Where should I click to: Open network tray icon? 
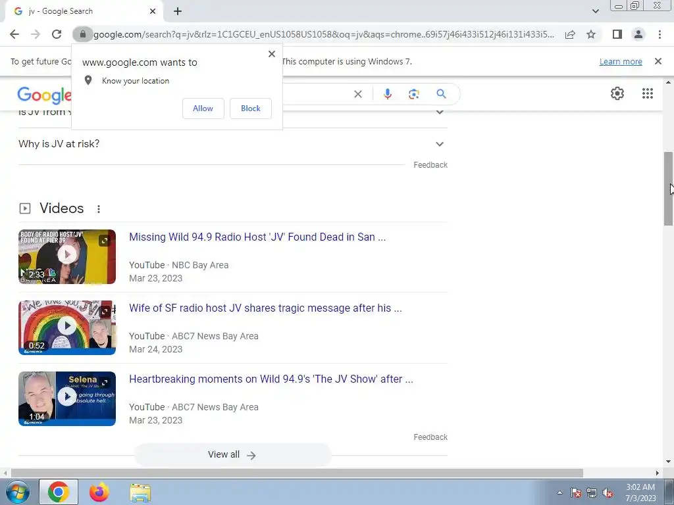coord(592,493)
